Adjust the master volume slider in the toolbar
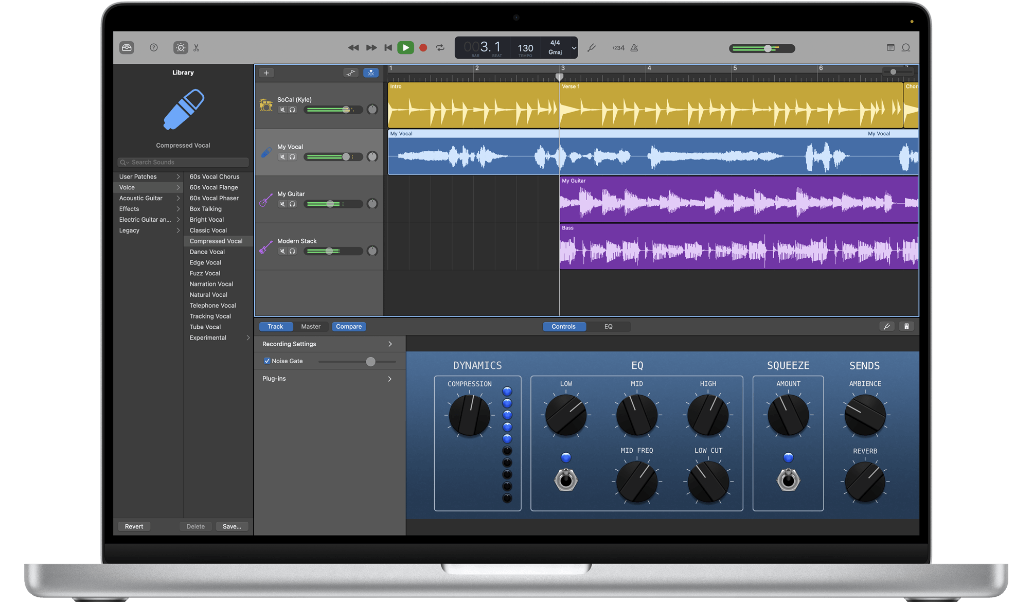 tap(768, 48)
